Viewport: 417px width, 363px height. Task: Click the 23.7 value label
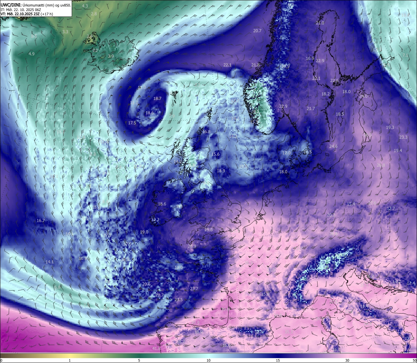click(x=194, y=288)
